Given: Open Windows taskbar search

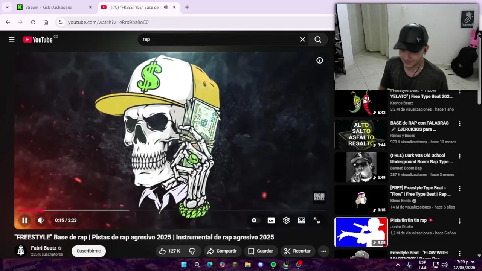Looking at the screenshot, I should pos(197,265).
